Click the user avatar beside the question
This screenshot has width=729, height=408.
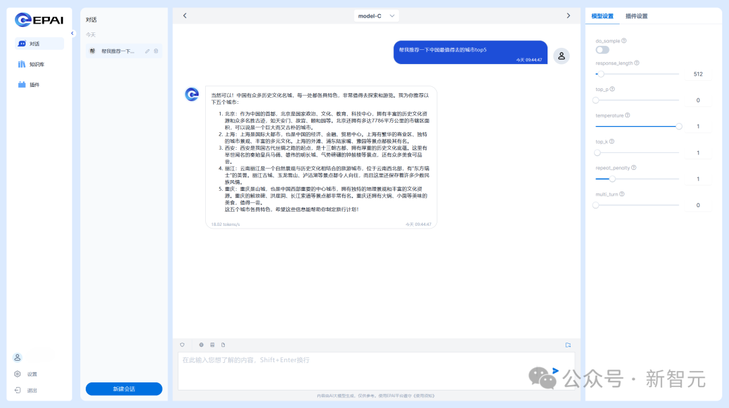pyautogui.click(x=562, y=56)
